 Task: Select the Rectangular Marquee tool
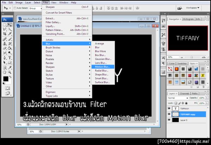pos(5,25)
